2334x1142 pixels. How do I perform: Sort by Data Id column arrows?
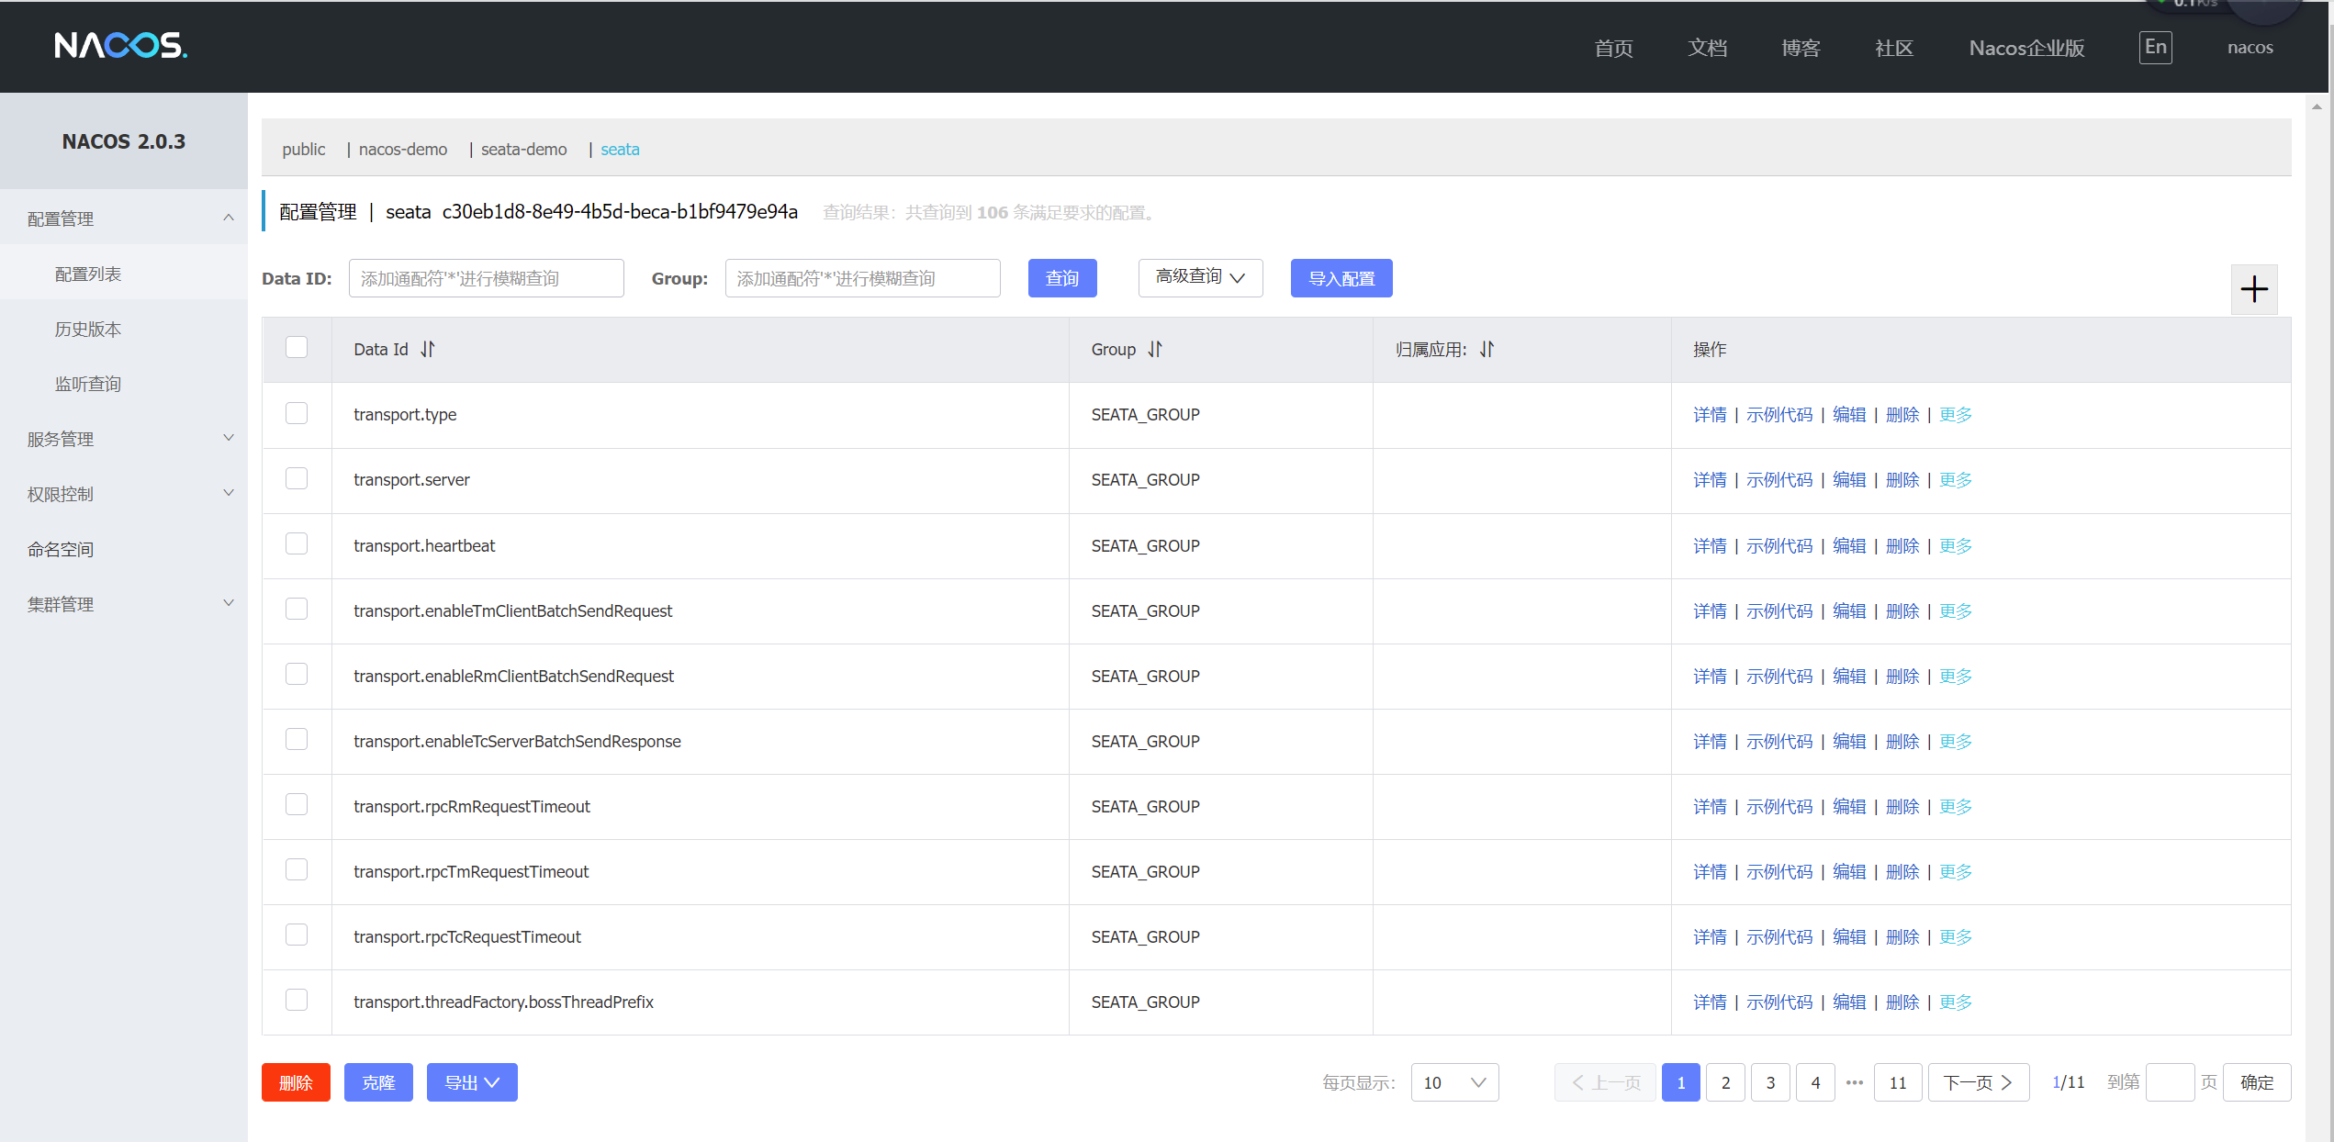428,350
